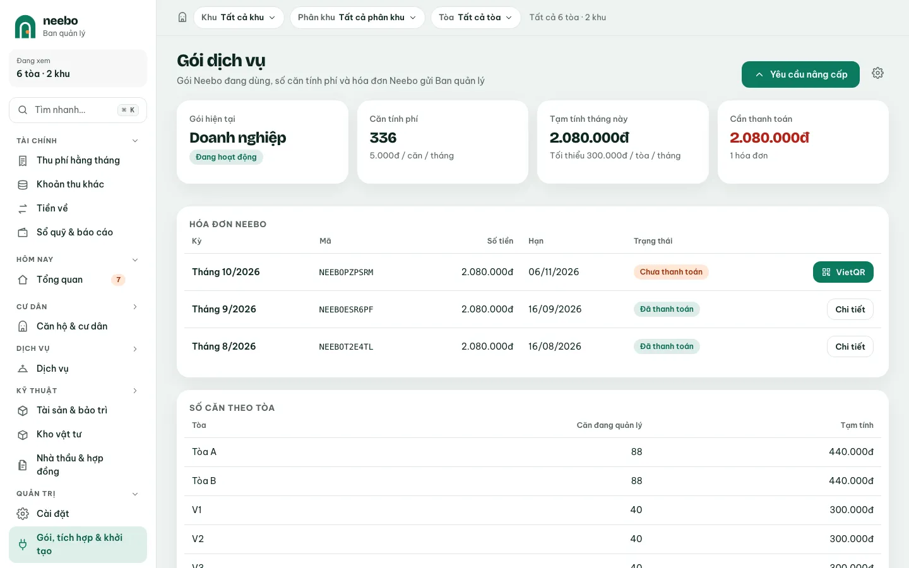Click the Cài đặt gear icon in sidebar
This screenshot has height=568, width=909.
(23, 514)
